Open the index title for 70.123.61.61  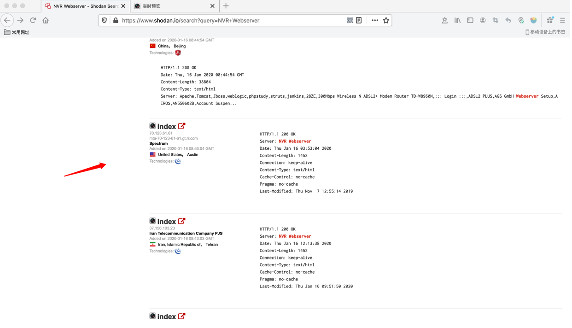point(166,126)
